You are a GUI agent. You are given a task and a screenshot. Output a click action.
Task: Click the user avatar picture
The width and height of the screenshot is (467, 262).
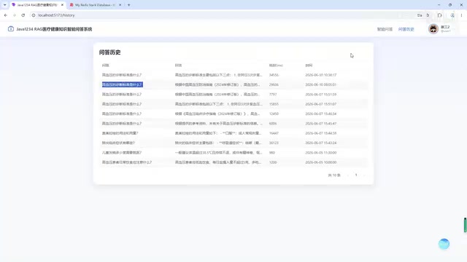coord(433,29)
